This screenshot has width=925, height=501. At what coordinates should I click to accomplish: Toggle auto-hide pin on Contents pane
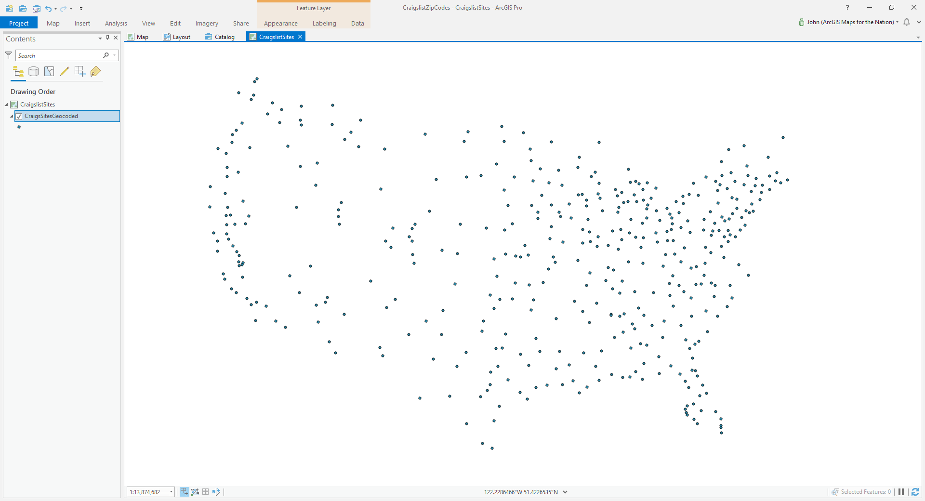click(107, 38)
